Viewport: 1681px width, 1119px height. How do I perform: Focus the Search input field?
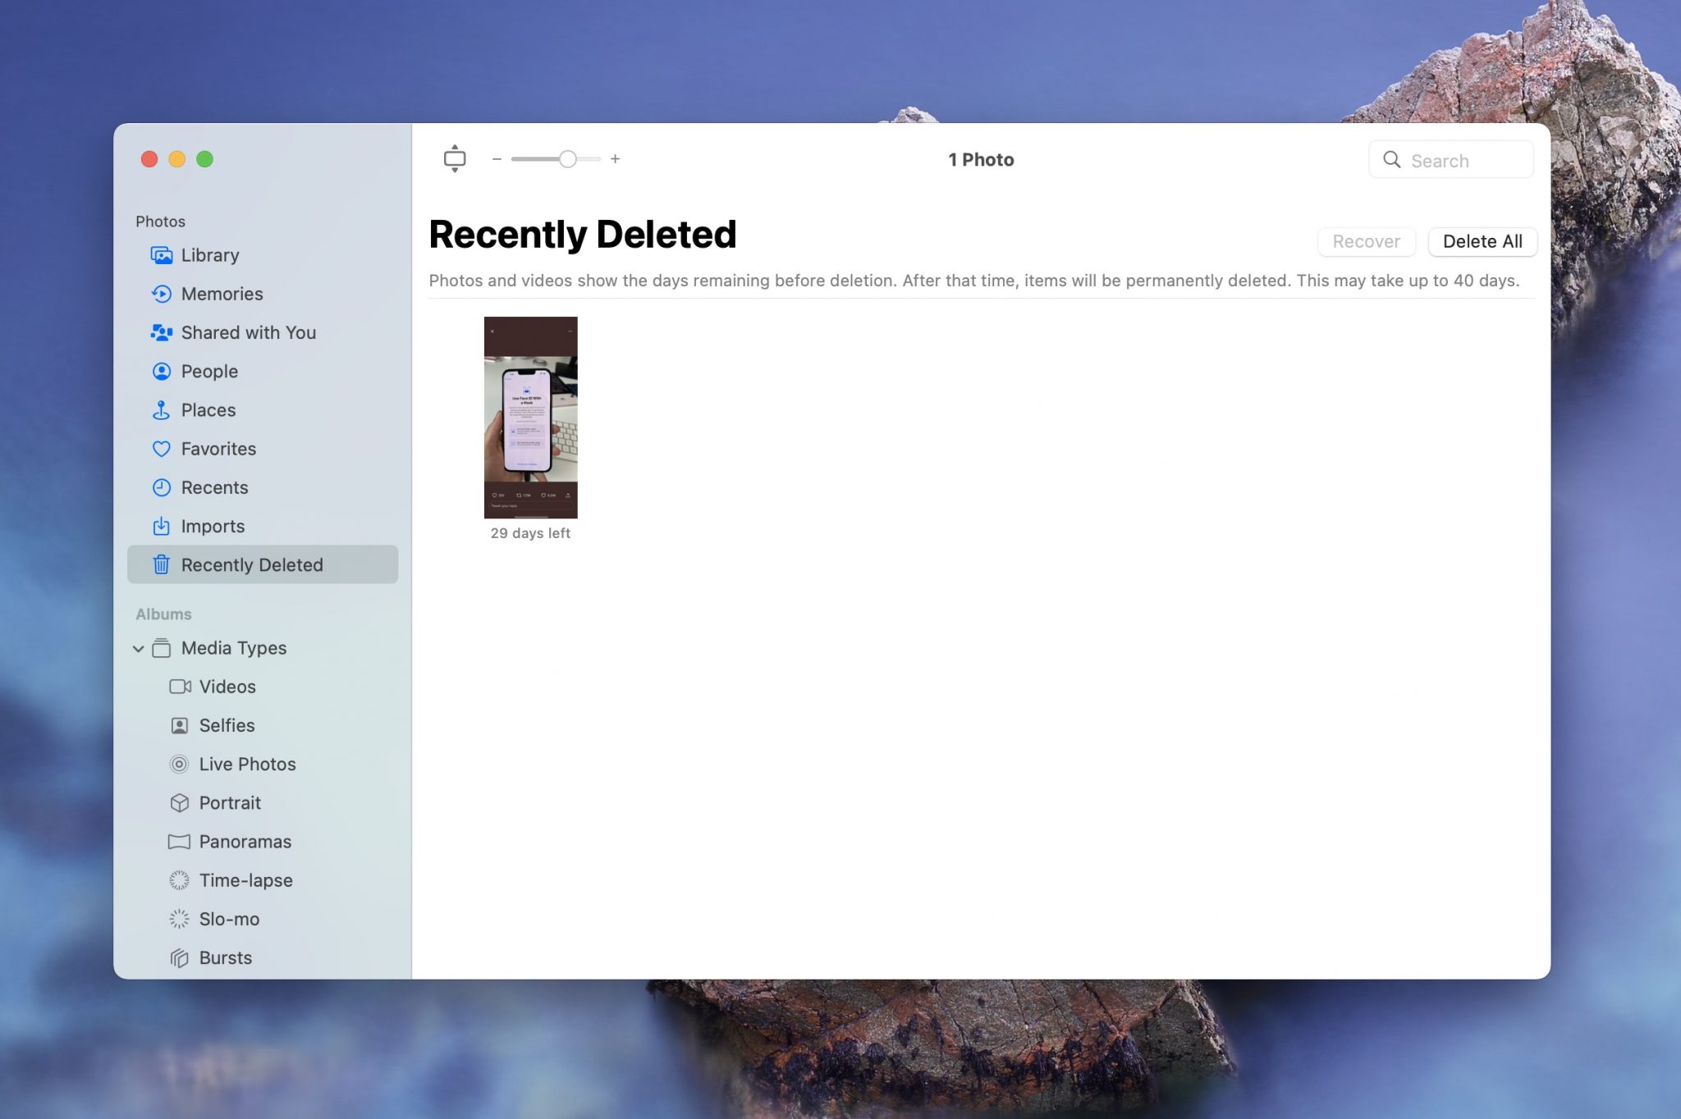coord(1450,159)
